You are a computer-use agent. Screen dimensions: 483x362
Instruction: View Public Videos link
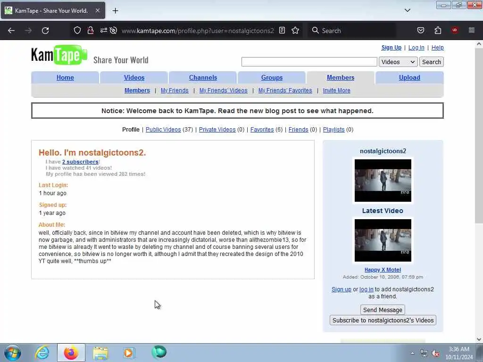tap(163, 130)
